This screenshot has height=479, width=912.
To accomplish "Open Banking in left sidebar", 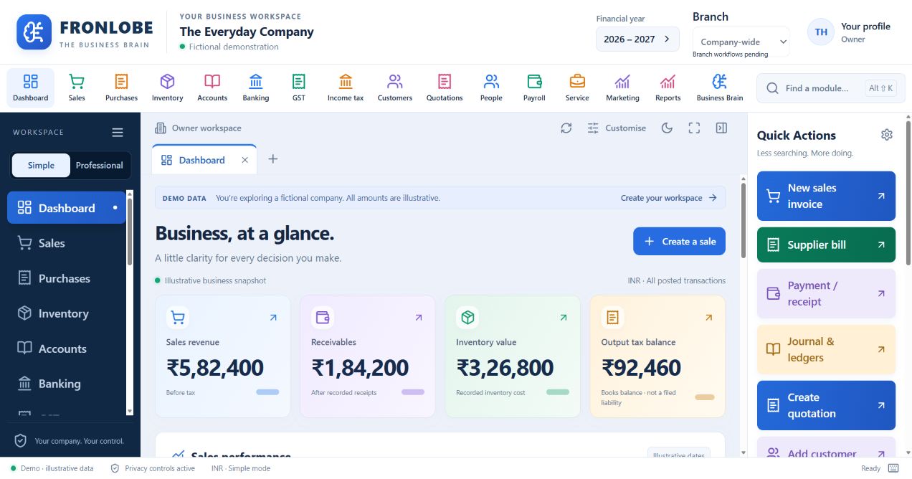I will (x=67, y=384).
